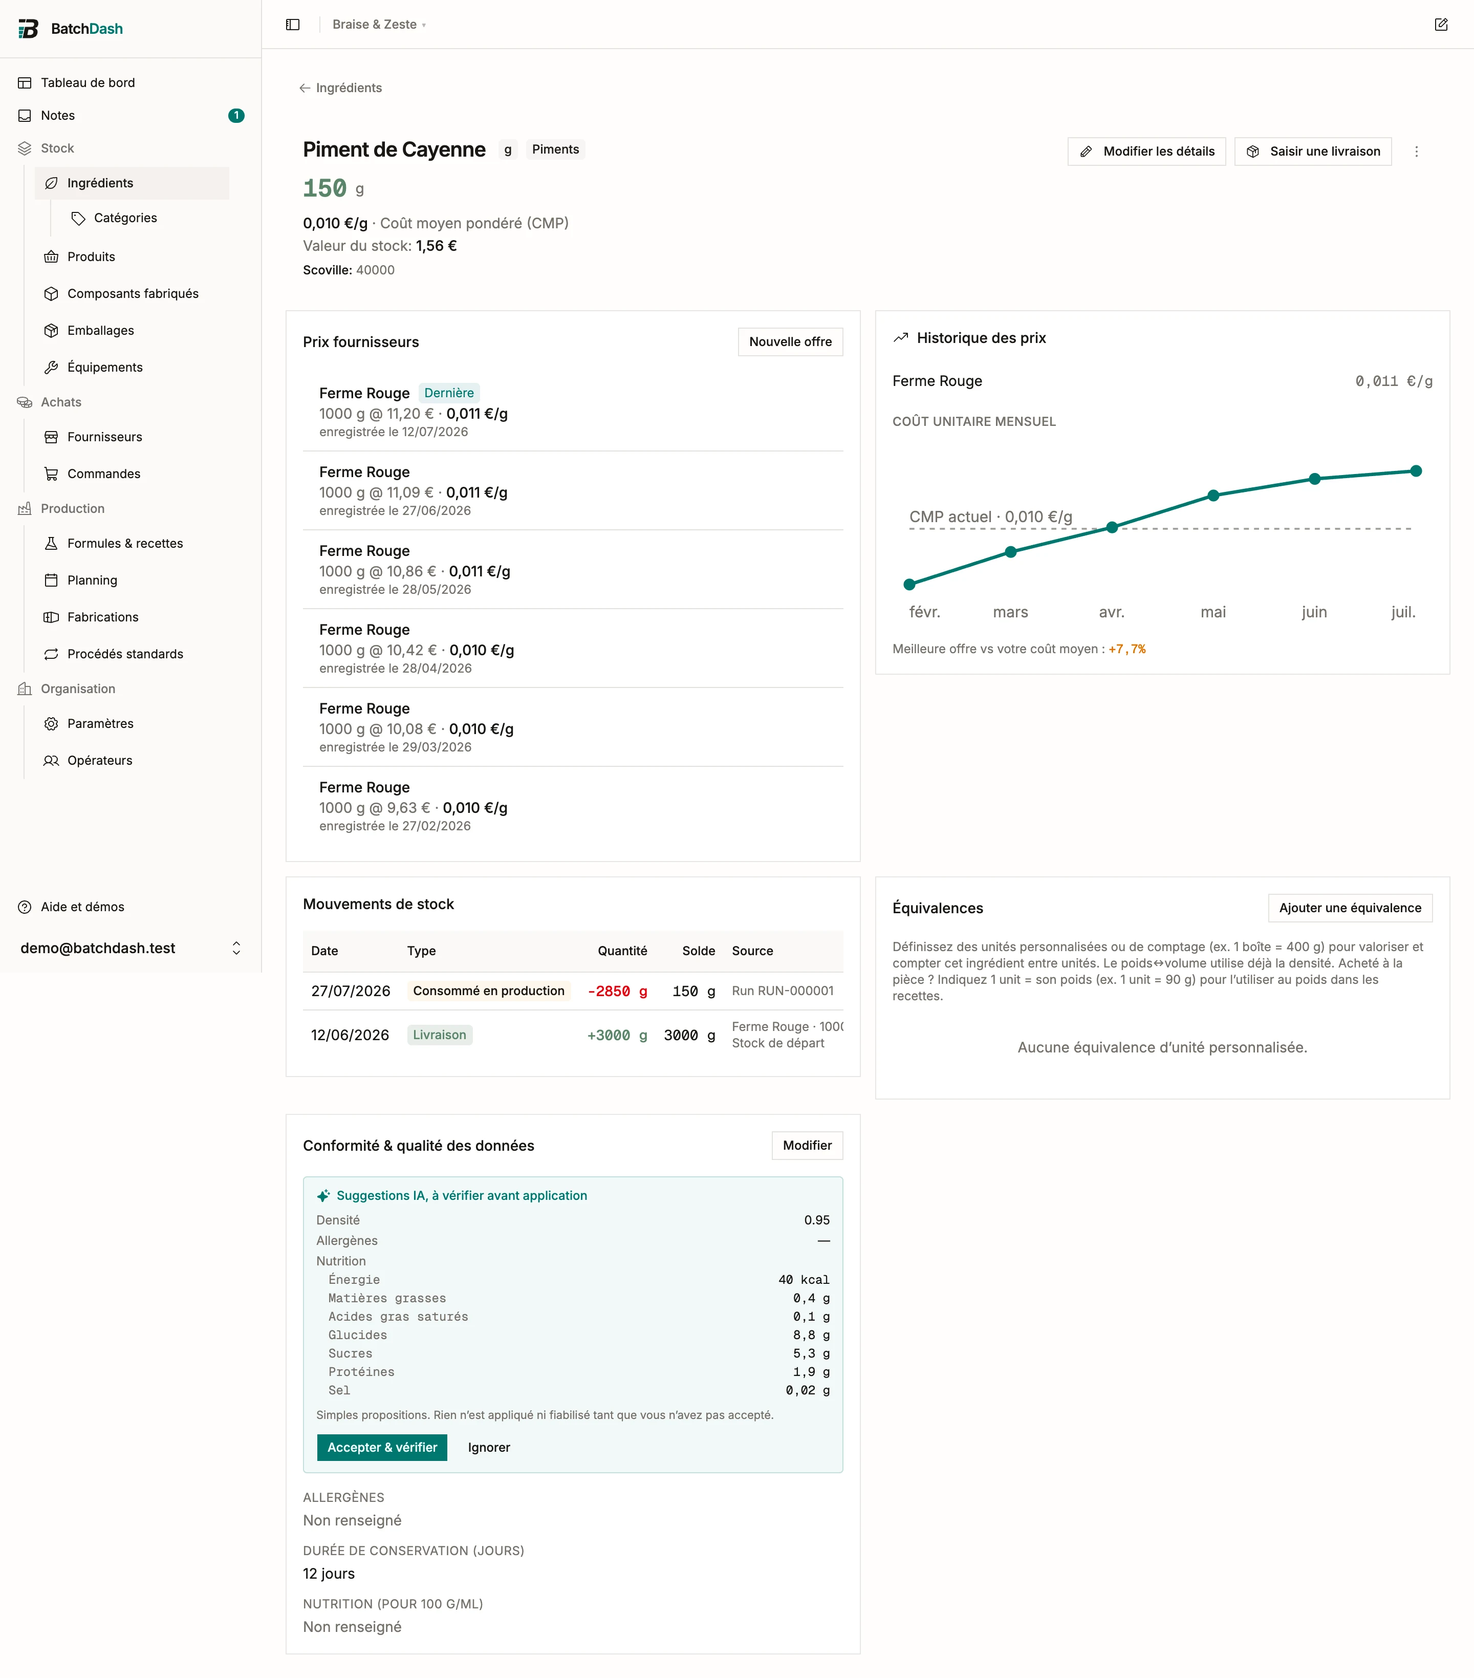This screenshot has height=1678, width=1474.
Task: Click the Procédés standards loop icon
Action: (51, 654)
